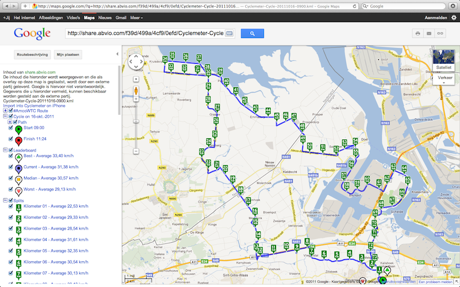Viewport: 460px width, 287px height.
Task: Click the add bookmark plus button
Action: [25, 6]
